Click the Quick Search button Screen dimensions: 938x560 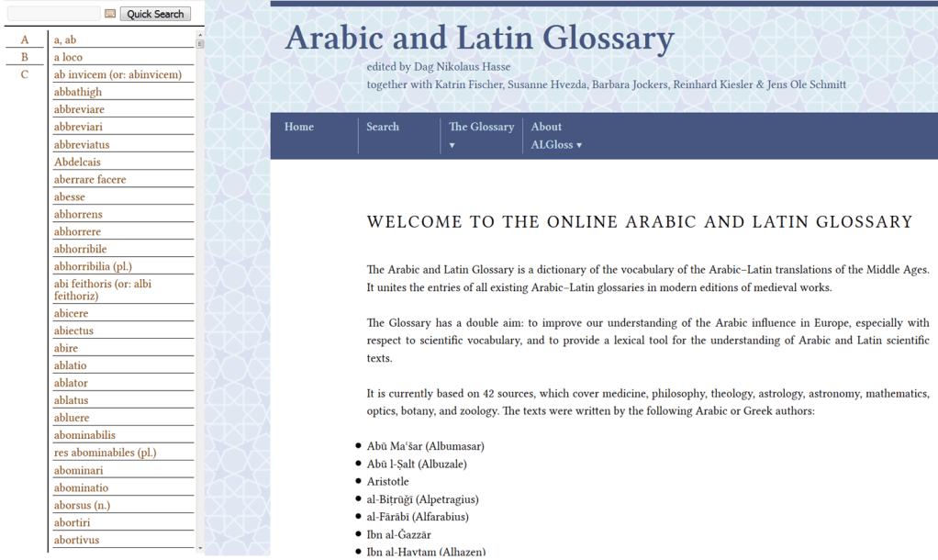point(155,14)
